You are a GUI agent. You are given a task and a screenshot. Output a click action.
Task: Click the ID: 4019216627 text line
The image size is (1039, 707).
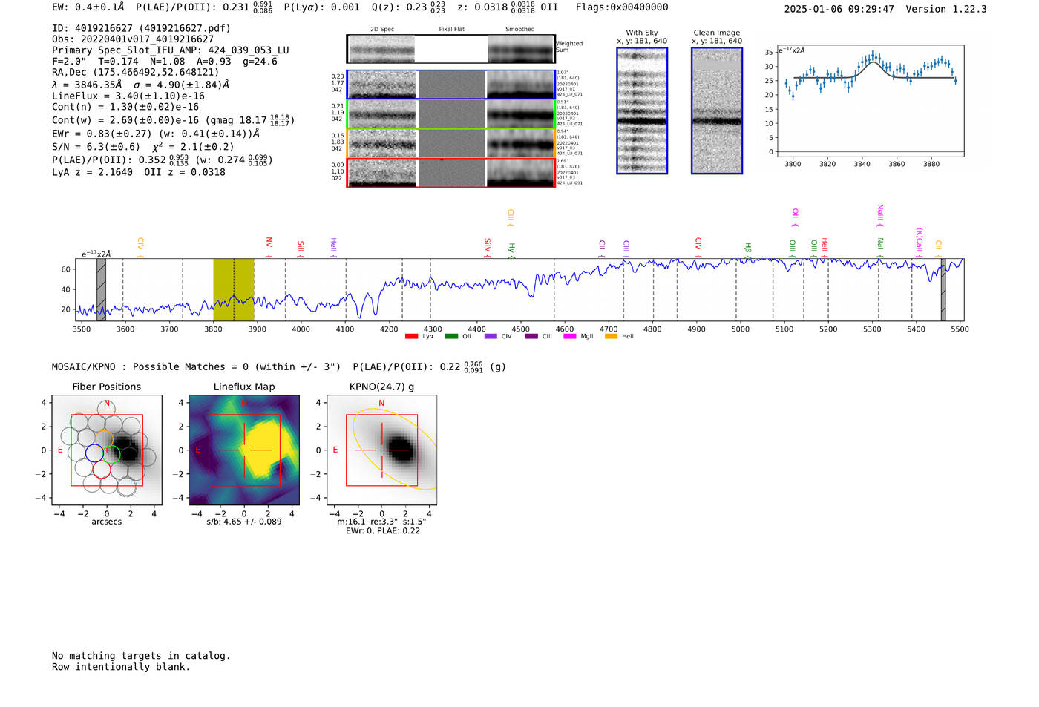141,28
